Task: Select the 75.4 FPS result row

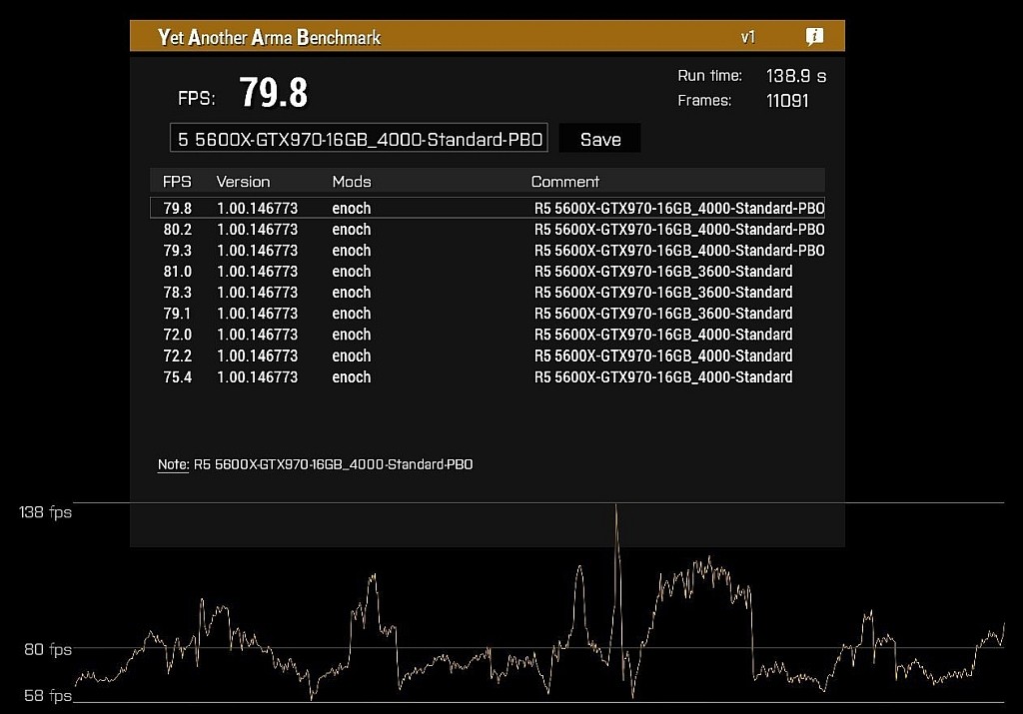Action: 488,376
